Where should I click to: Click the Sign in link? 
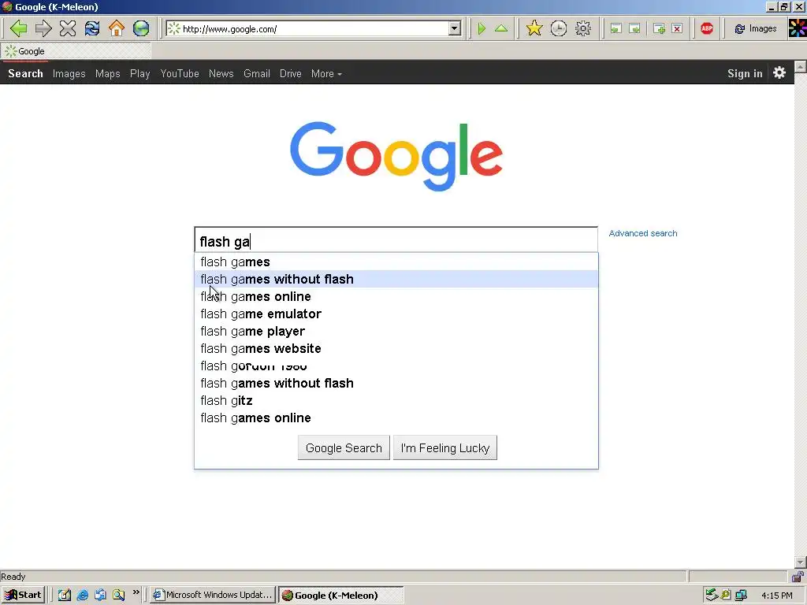[x=745, y=73]
